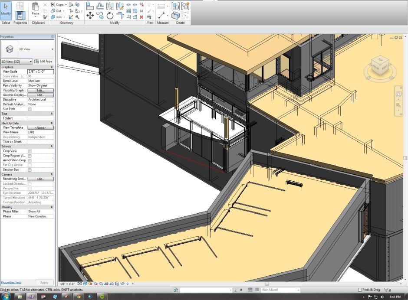
Task: Click the ViewCube navigation widget
Action: coord(379,65)
